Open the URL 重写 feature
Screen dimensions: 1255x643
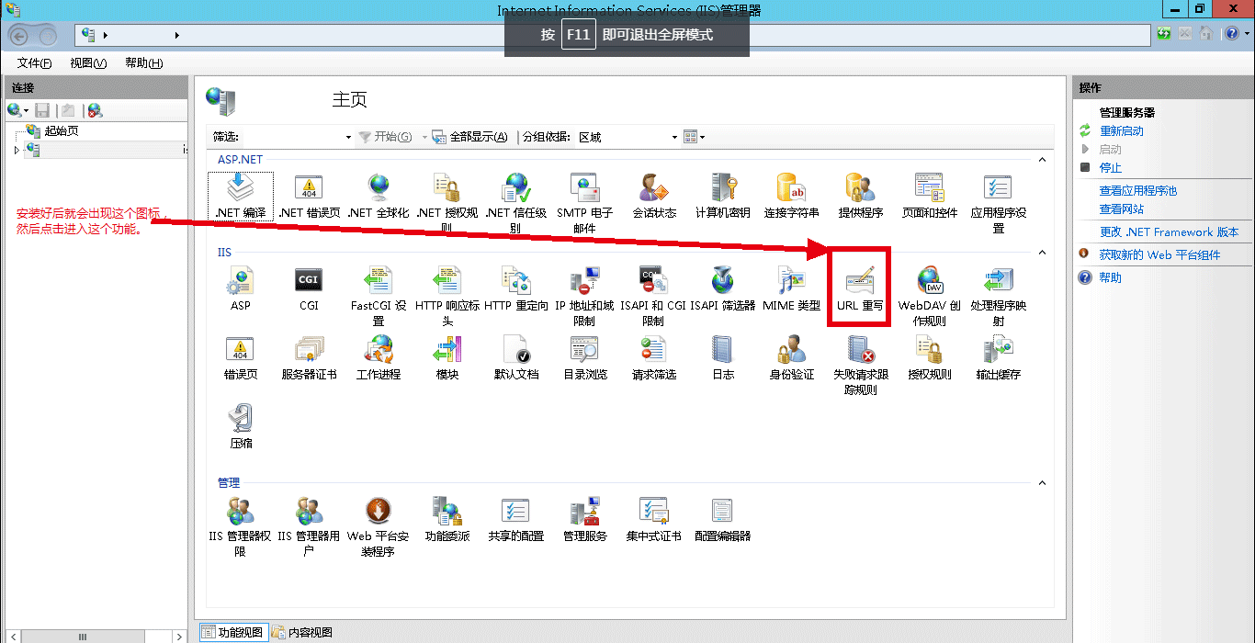click(860, 289)
